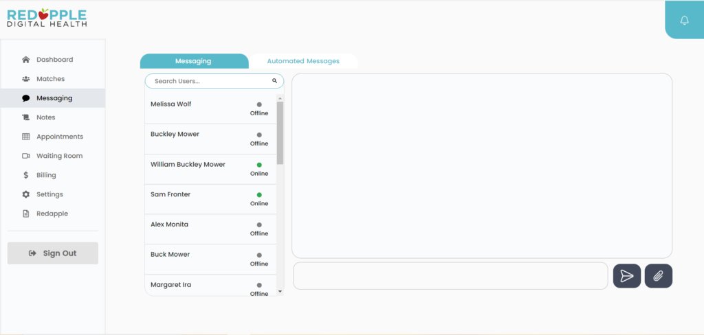Viewport: 704px width, 335px height.
Task: Open chat with Buckley Mower
Action: click(210, 139)
